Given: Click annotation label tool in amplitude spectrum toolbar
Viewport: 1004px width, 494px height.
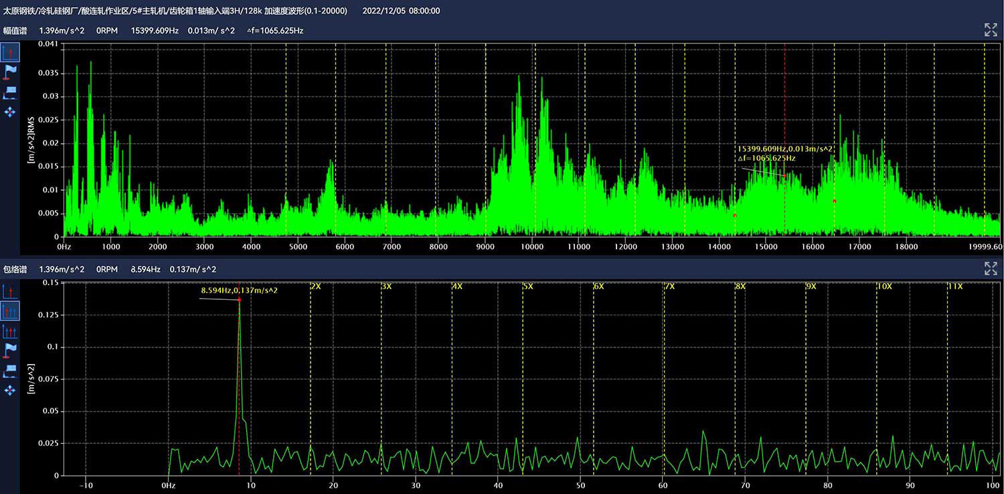Looking at the screenshot, I should pos(10,92).
